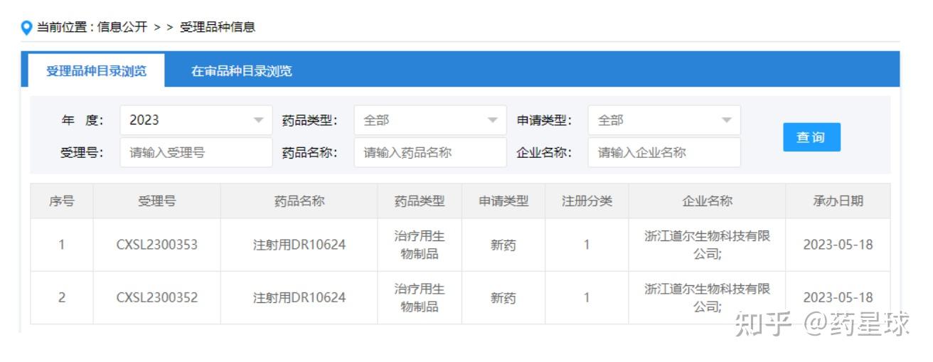Viewport: 933px width, 362px height.
Task: Click 治疗用生物制品 in the CXSL2300352 row
Action: 420,297
